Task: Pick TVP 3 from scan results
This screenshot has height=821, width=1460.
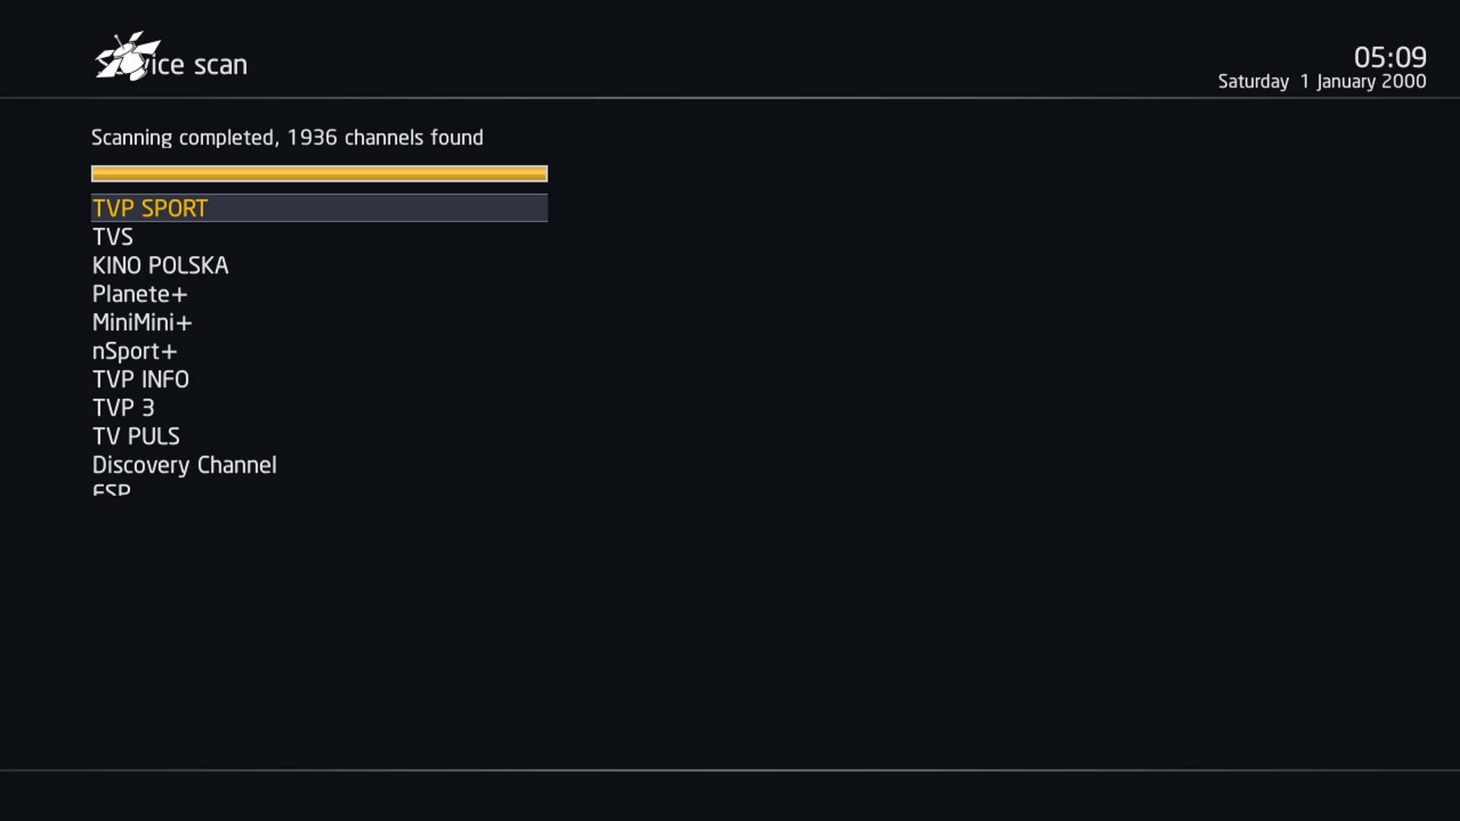Action: click(x=123, y=408)
